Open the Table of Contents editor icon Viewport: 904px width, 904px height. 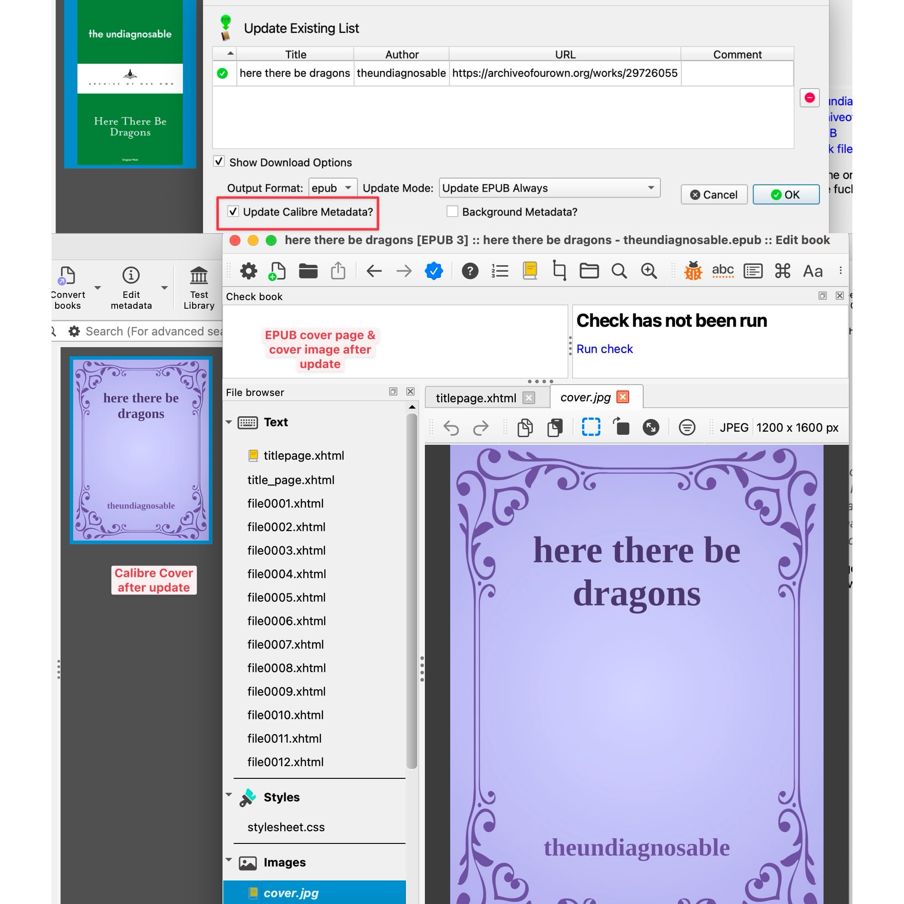[x=500, y=271]
